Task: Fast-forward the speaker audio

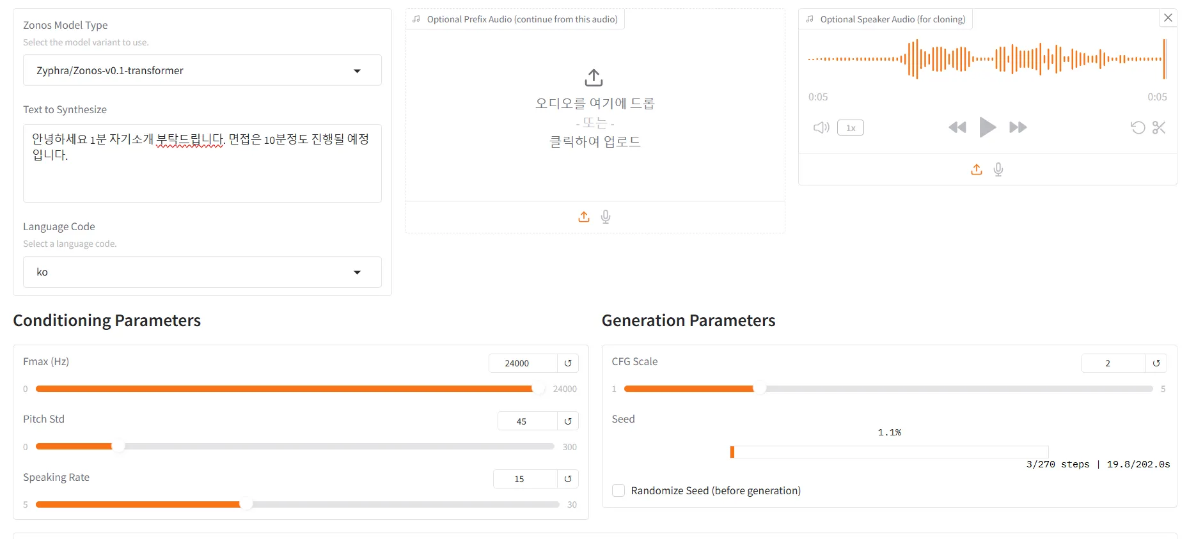Action: (x=1018, y=127)
